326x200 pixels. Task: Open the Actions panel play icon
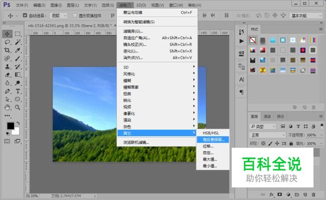[x=241, y=41]
